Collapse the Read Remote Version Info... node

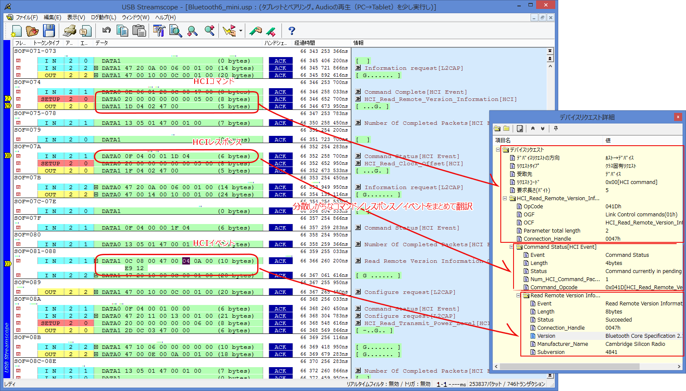coord(519,295)
